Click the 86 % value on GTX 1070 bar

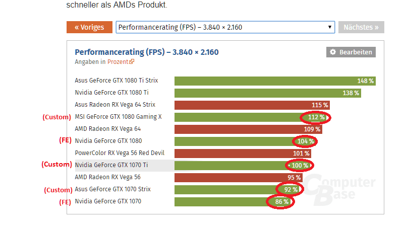[x=282, y=202]
